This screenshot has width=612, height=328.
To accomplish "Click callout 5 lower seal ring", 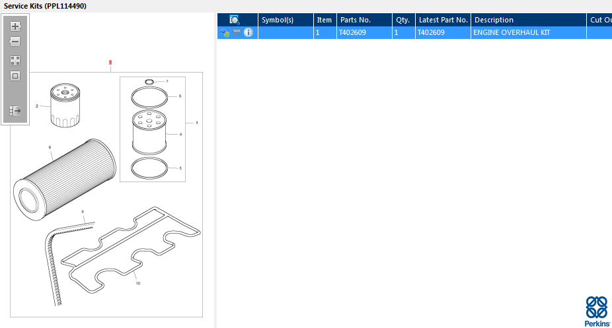I will (180, 168).
